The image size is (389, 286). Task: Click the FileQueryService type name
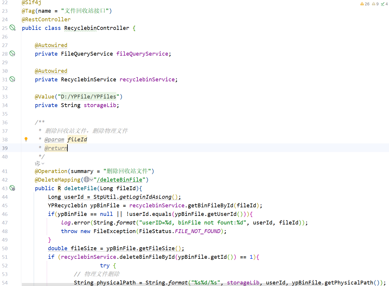(87, 54)
